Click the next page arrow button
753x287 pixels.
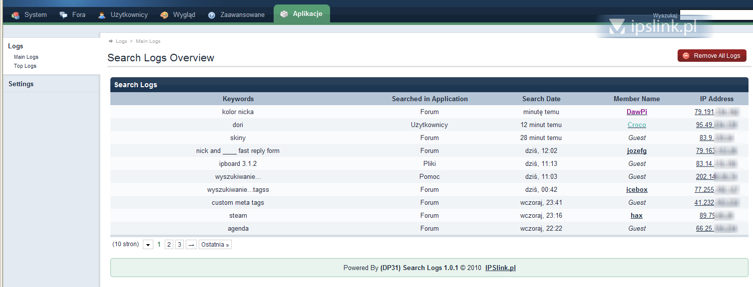(191, 245)
